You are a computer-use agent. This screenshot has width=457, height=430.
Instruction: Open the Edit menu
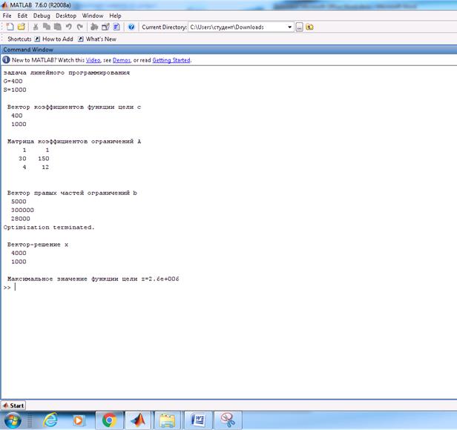click(22, 16)
